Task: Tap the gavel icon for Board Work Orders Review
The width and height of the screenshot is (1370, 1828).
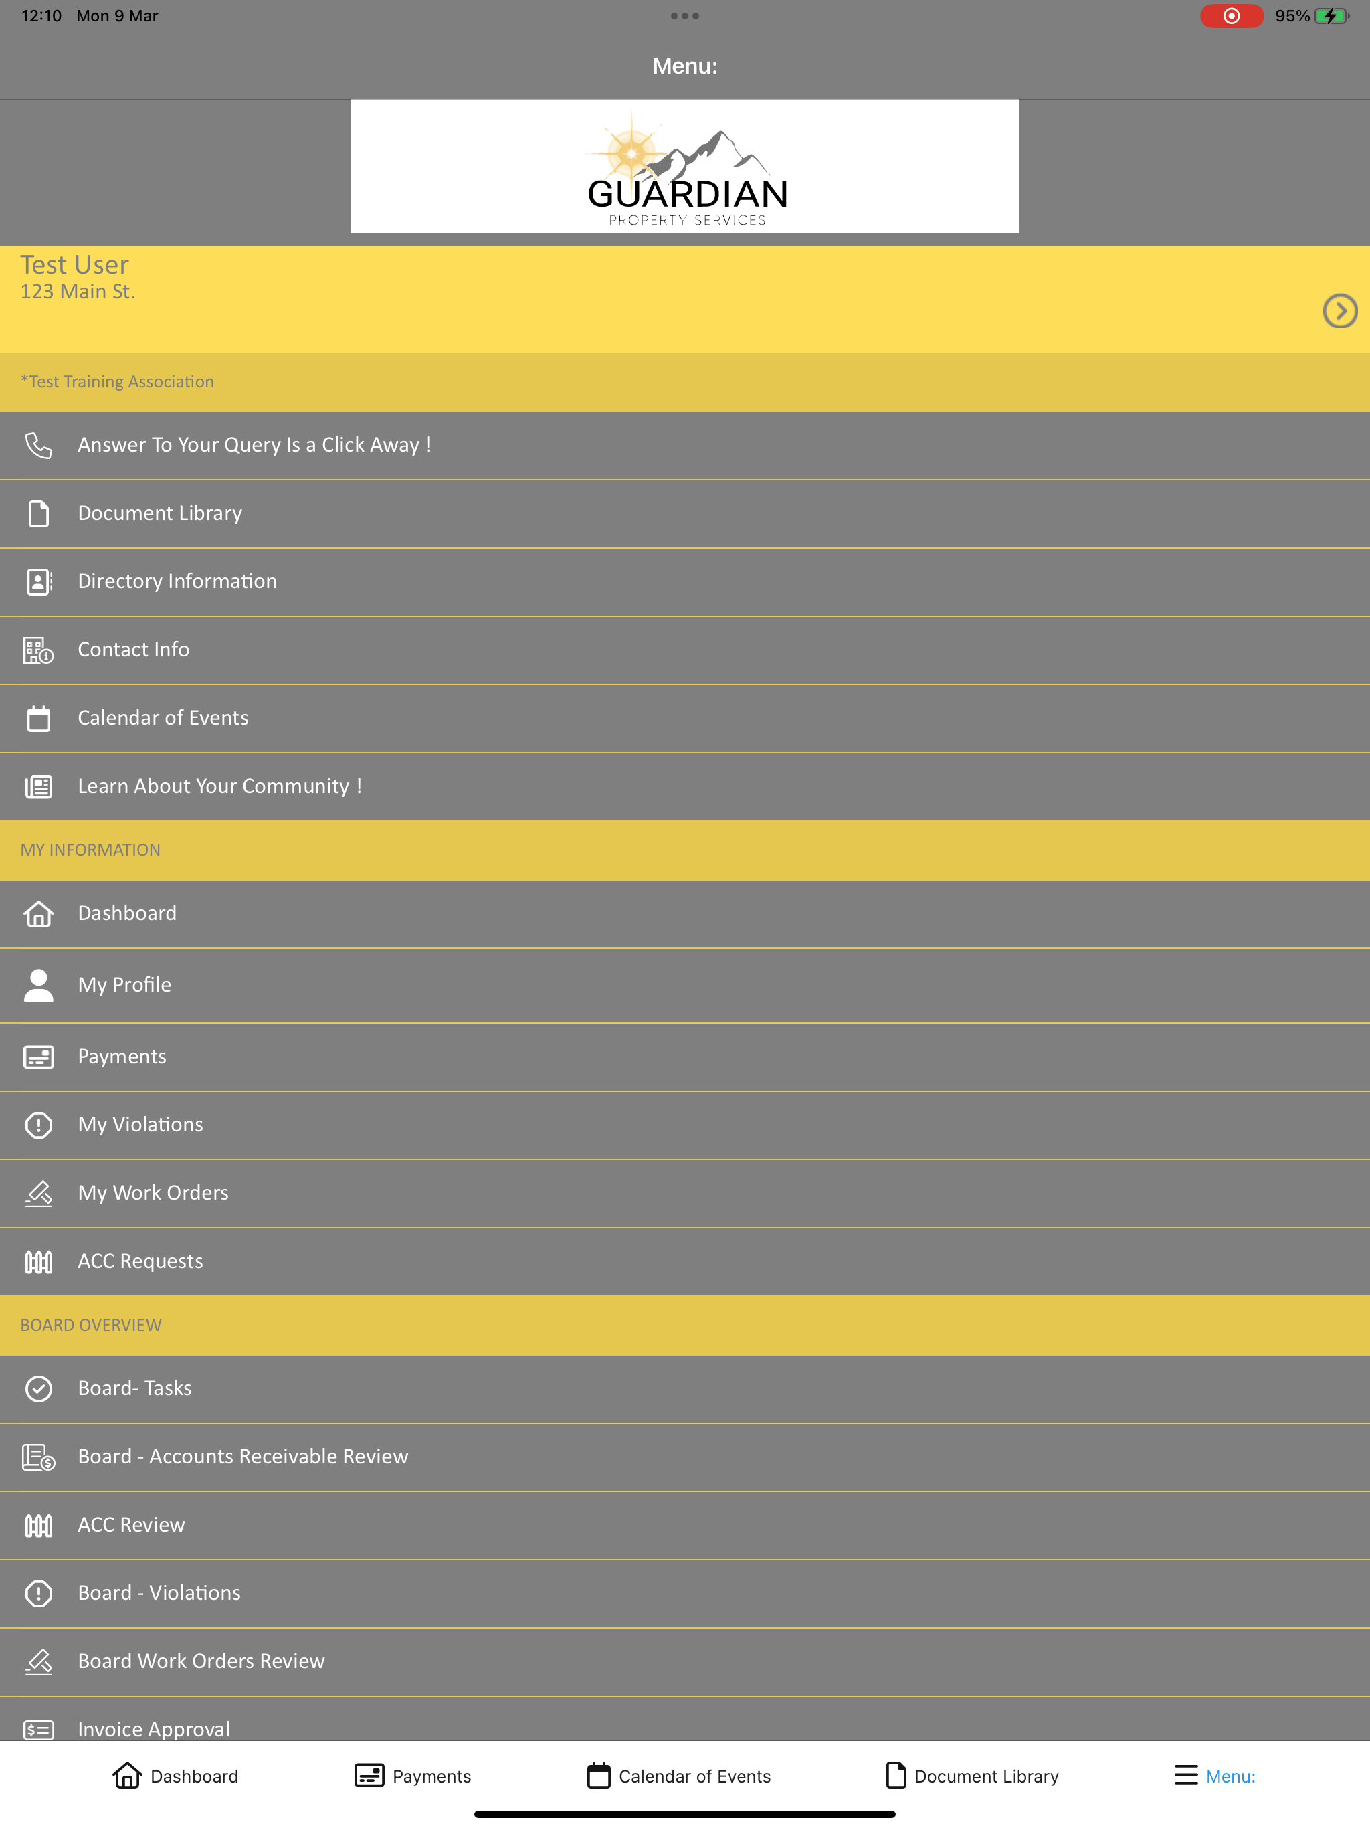Action: (38, 1662)
